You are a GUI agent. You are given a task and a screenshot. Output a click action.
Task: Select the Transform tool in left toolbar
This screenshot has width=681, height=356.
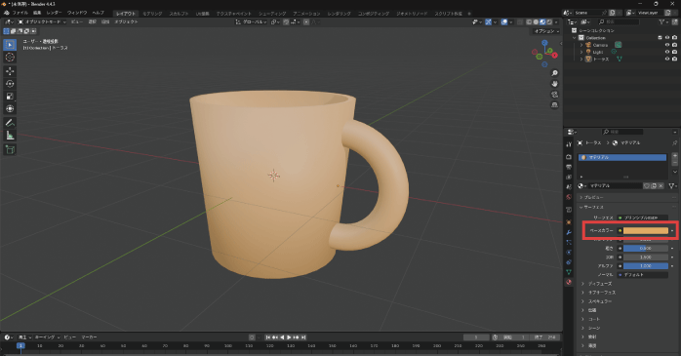tap(10, 109)
